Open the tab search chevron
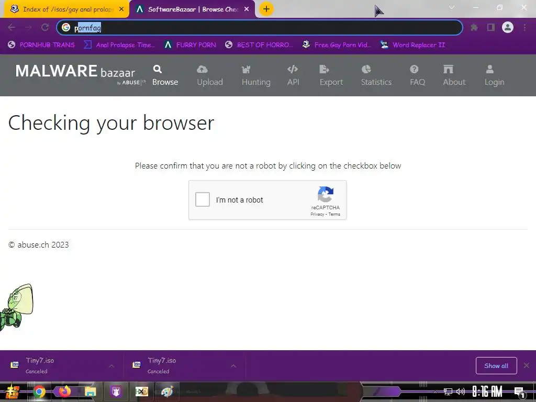Screen dimensions: 536x402 [x=452, y=7]
